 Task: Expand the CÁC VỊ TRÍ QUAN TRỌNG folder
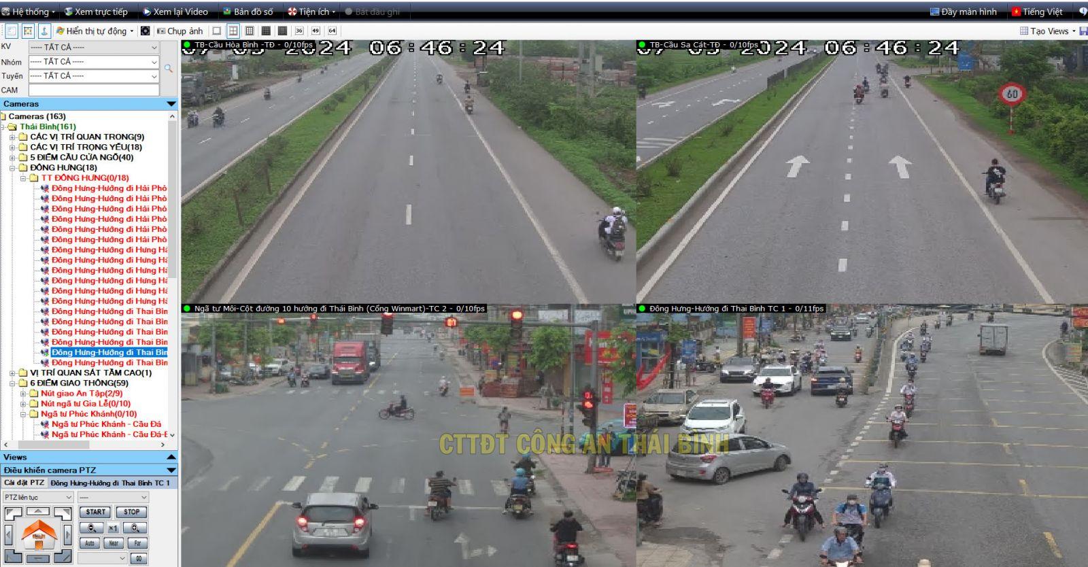click(13, 137)
